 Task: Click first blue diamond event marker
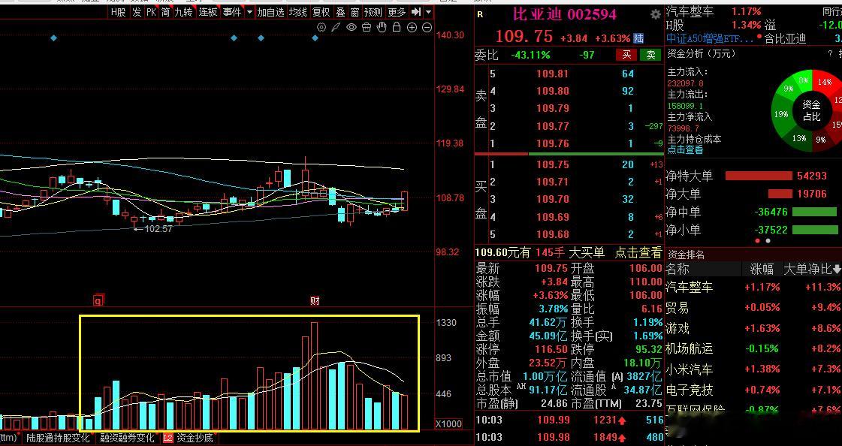click(53, 38)
